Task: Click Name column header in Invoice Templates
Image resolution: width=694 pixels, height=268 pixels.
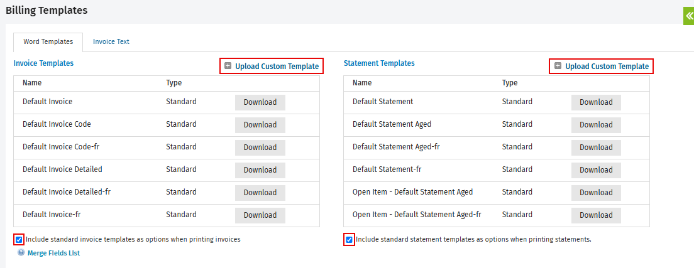Action: click(32, 83)
